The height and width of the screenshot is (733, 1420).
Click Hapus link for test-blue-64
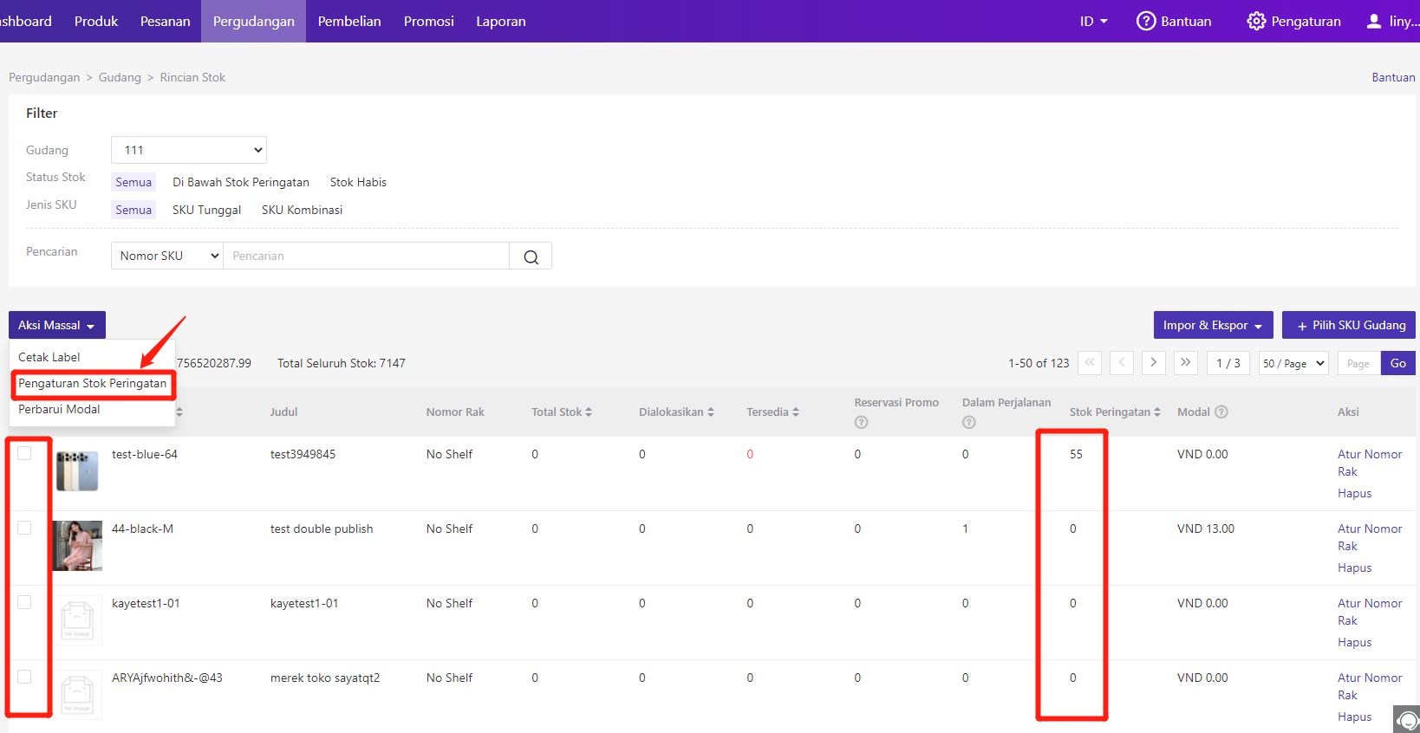pos(1354,493)
